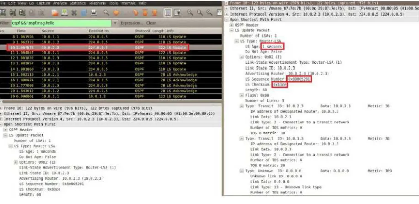Jump to first packet icon

[145, 12]
